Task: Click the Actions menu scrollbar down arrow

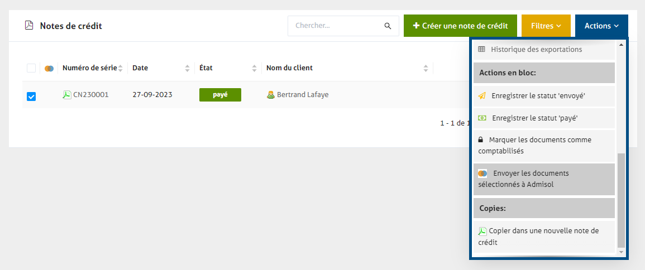Action: (x=621, y=252)
